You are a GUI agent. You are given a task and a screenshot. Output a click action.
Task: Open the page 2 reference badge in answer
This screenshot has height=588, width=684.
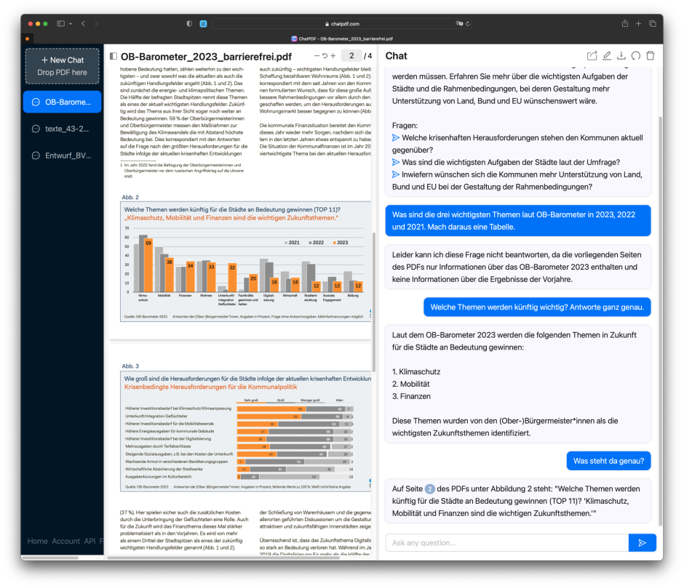coord(429,488)
